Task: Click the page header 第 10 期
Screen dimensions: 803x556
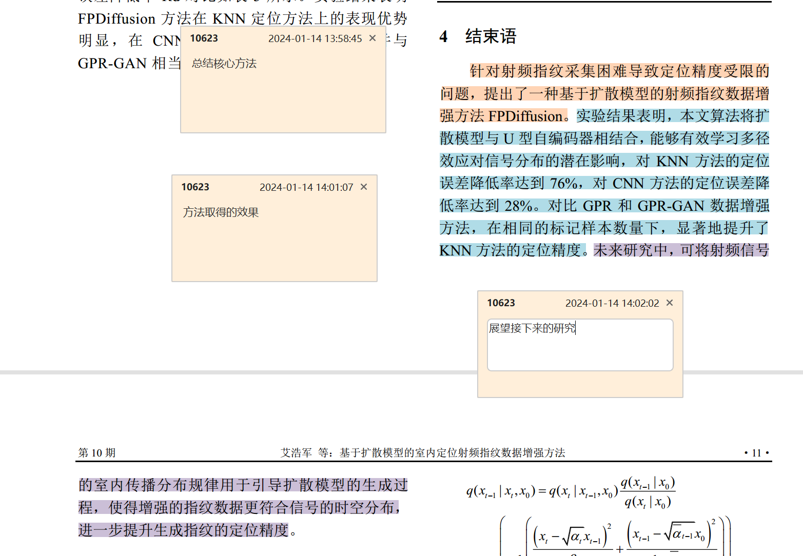Action: point(97,453)
